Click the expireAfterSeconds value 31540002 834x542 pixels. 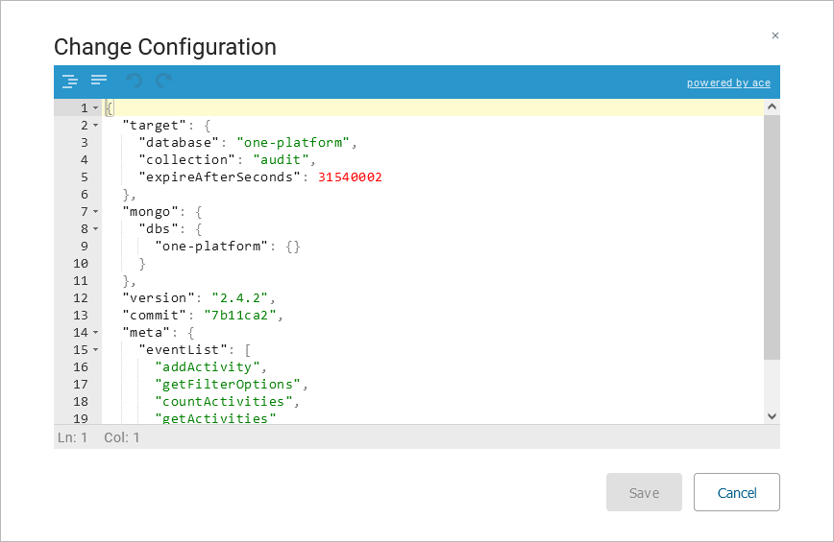coord(350,177)
